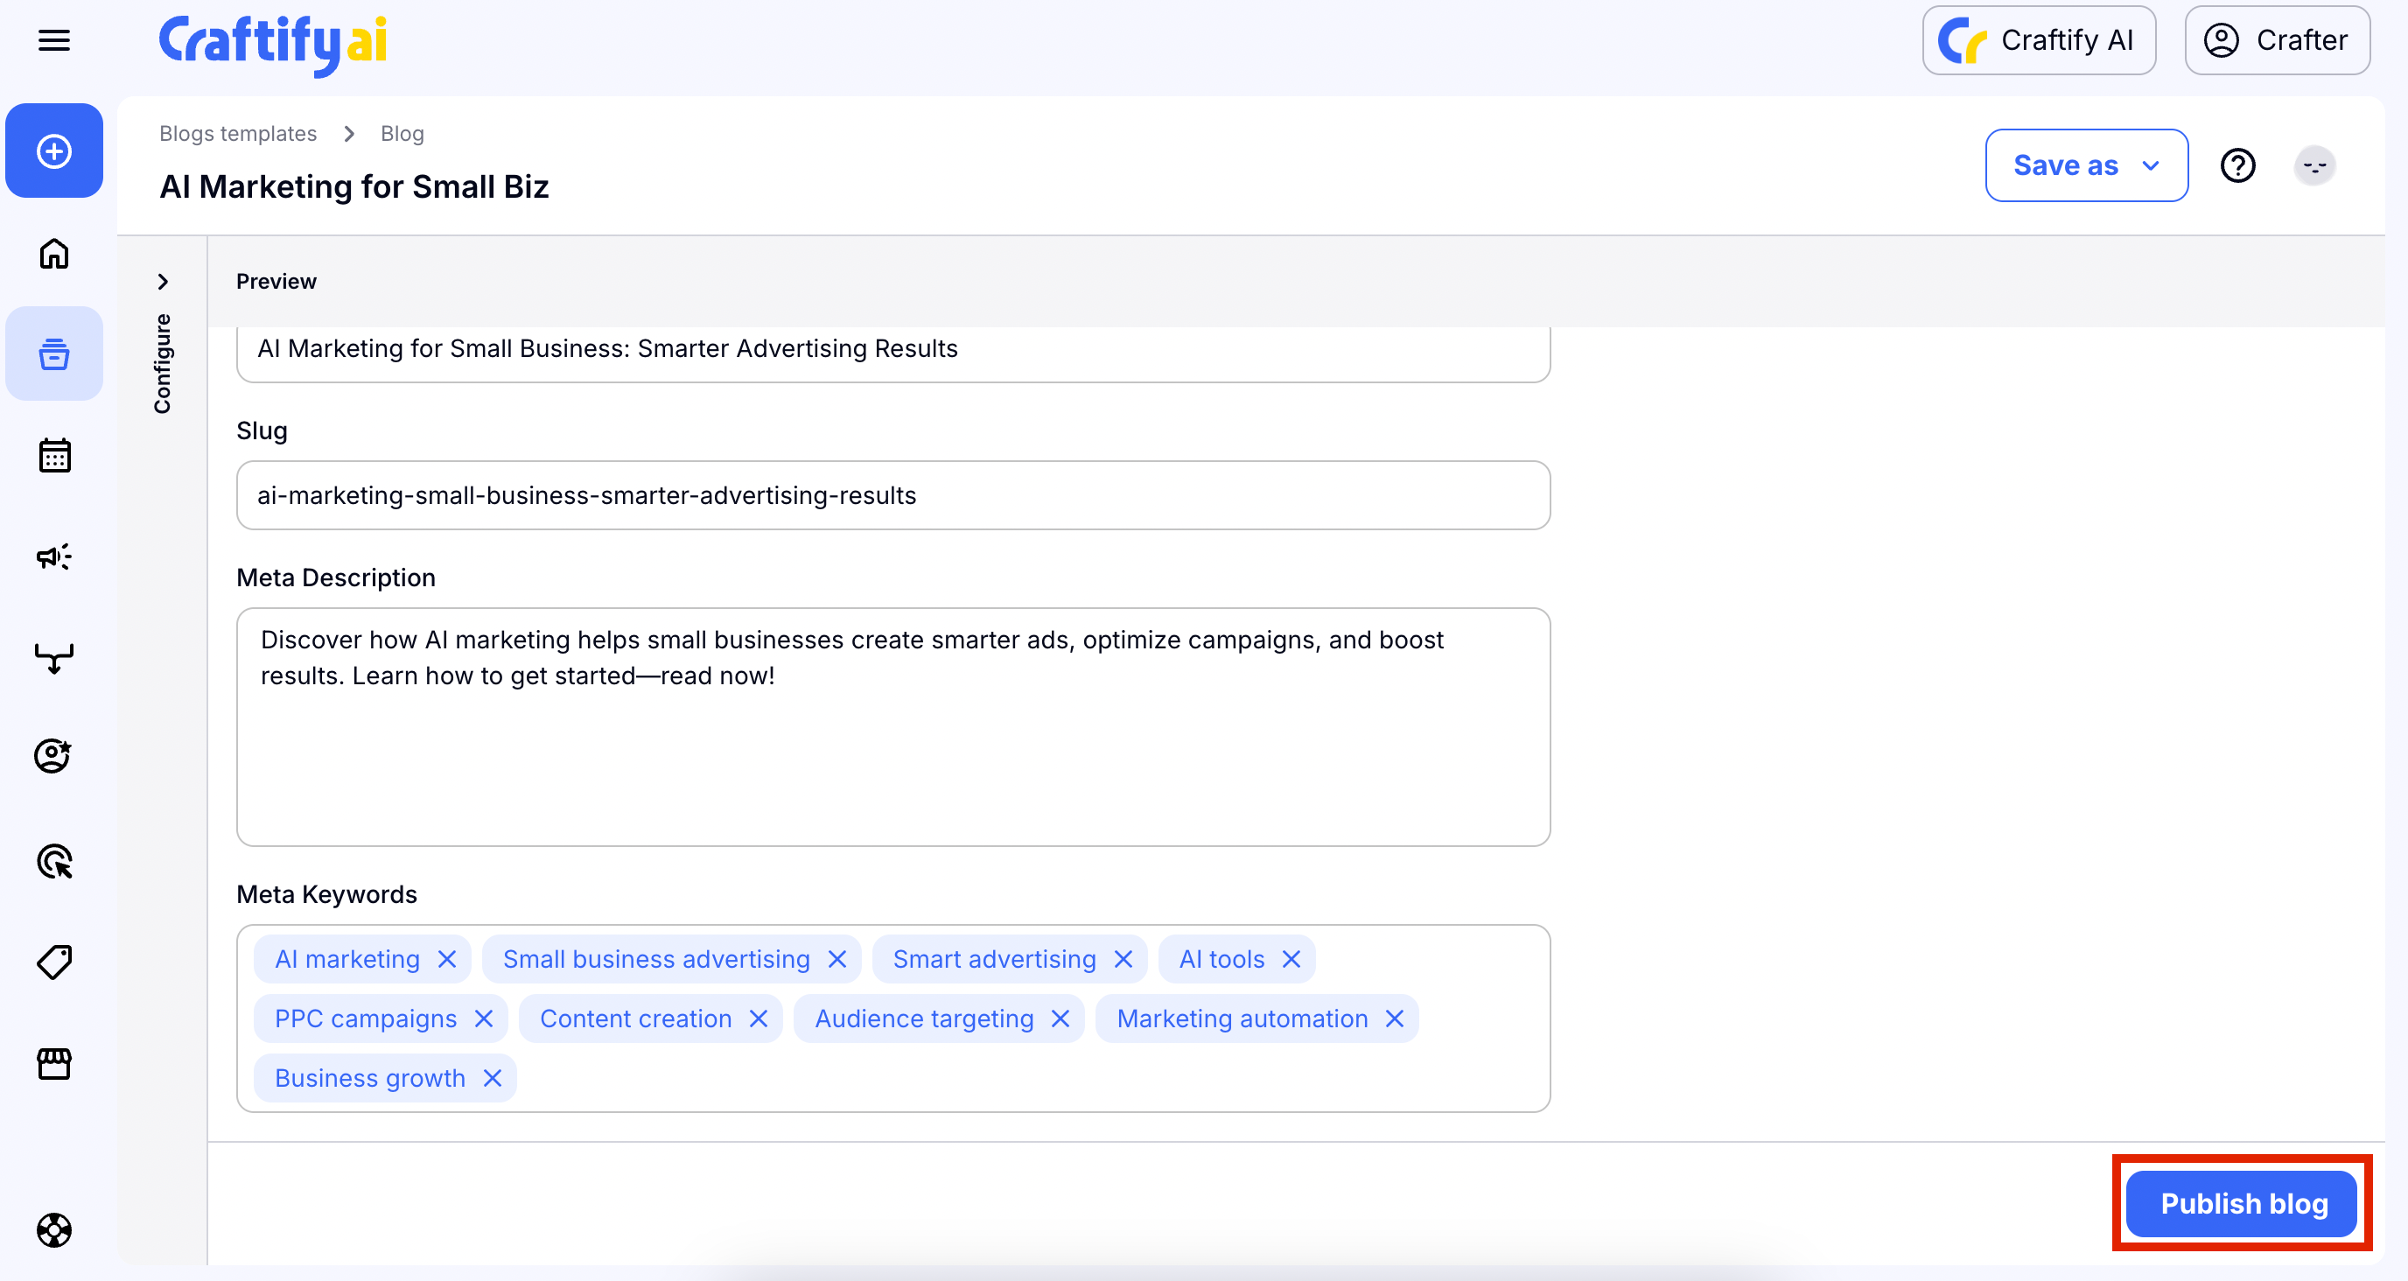
Task: Remove the Business growth keyword tag
Action: [x=493, y=1078]
